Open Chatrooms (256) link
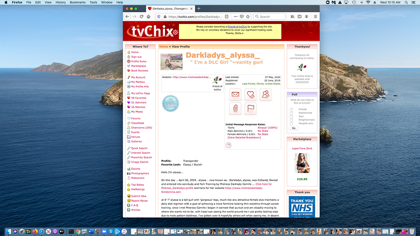 click(142, 128)
